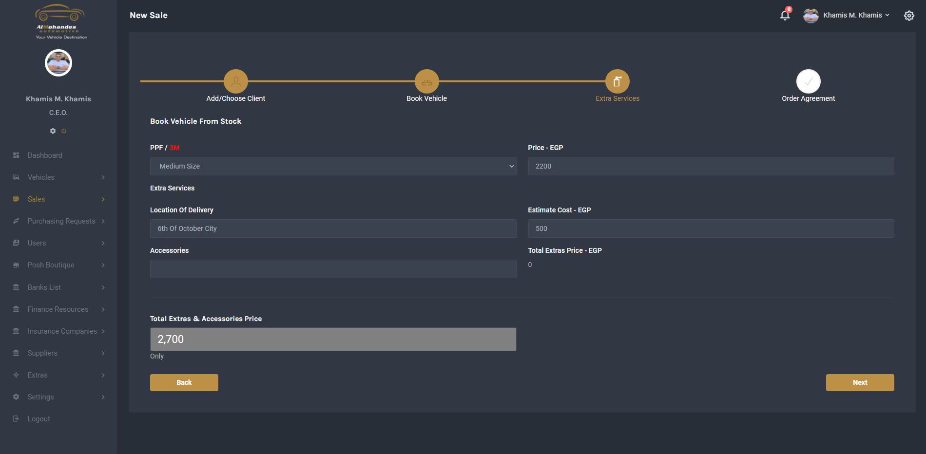The width and height of the screenshot is (926, 454).
Task: Open the Khamis M. Khamis user dropdown
Action: pos(856,15)
